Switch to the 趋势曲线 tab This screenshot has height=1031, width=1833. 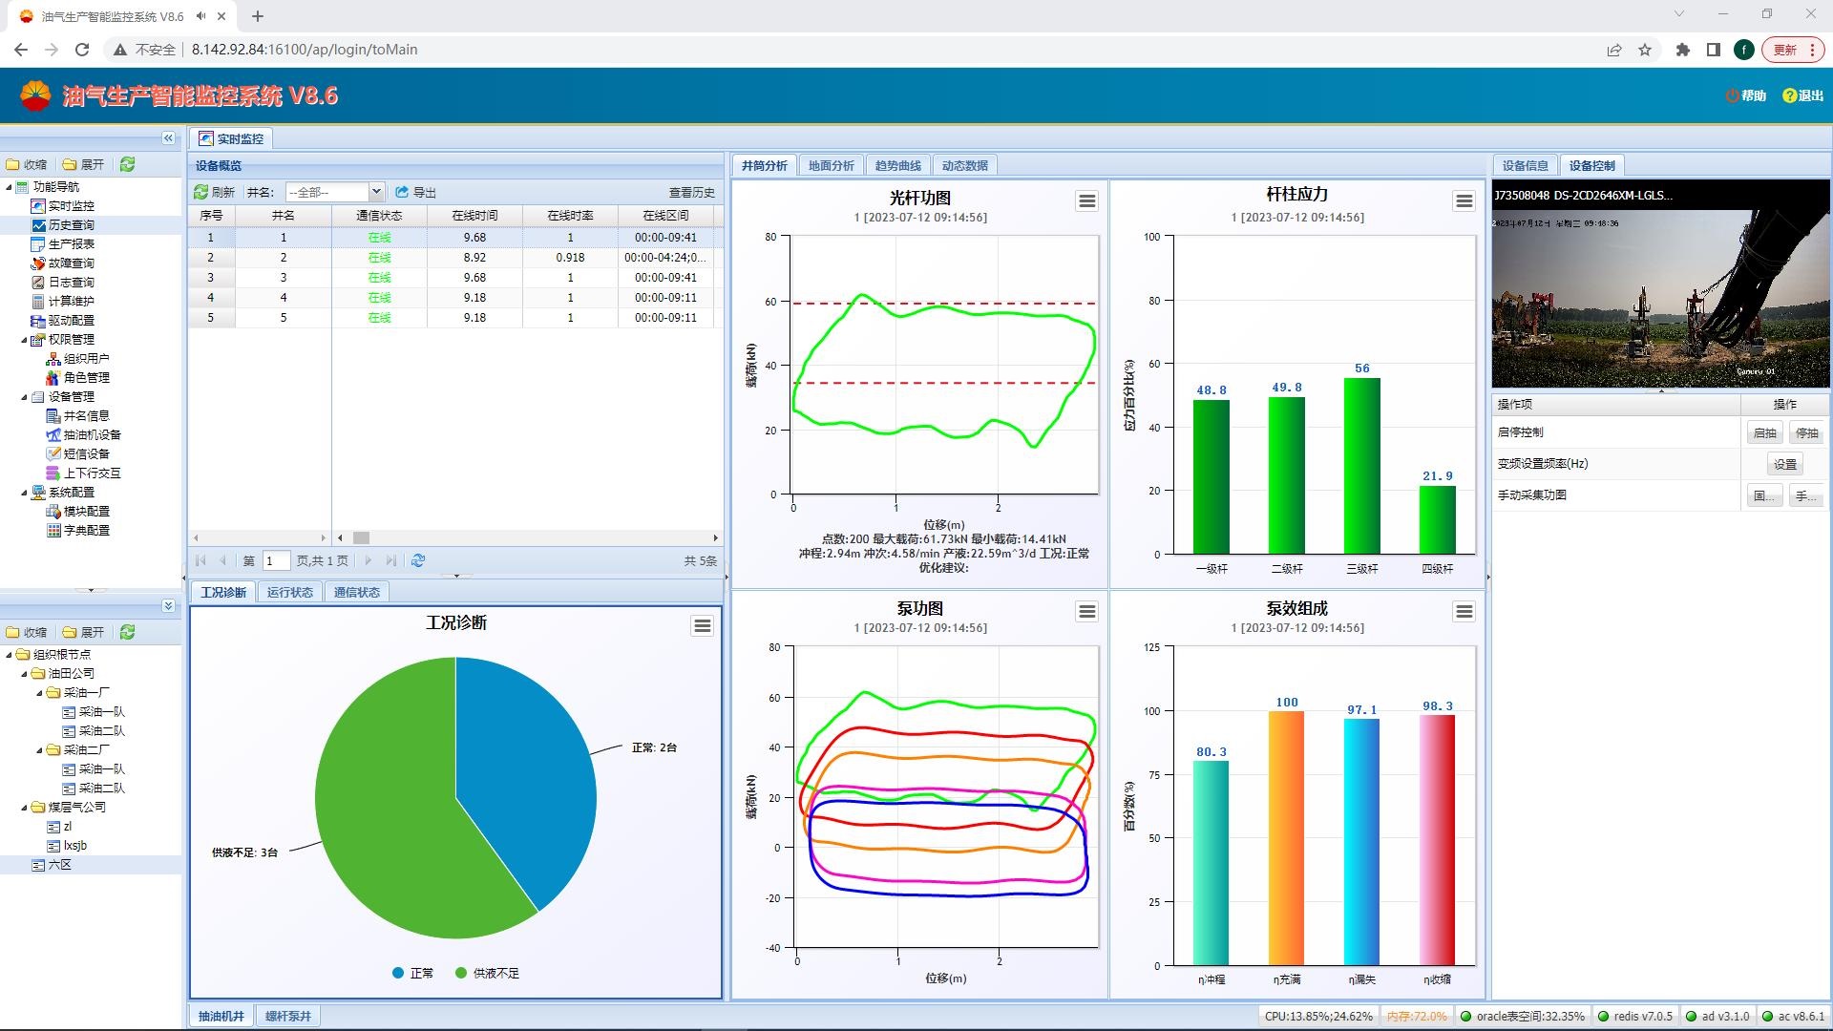897,165
